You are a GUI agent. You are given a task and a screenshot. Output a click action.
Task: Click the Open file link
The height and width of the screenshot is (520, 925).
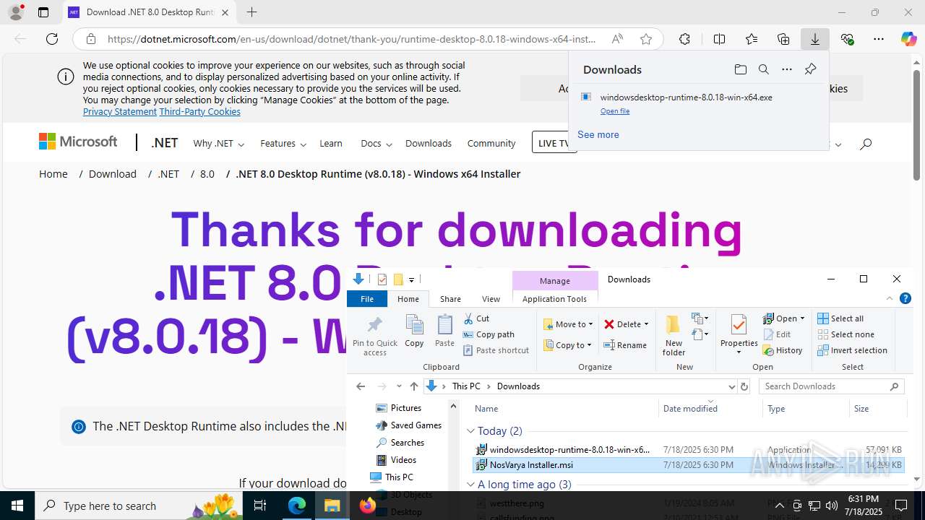615,111
